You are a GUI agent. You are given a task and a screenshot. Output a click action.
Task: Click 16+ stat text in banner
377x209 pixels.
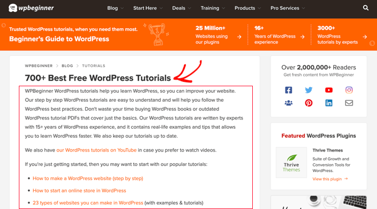click(x=259, y=28)
